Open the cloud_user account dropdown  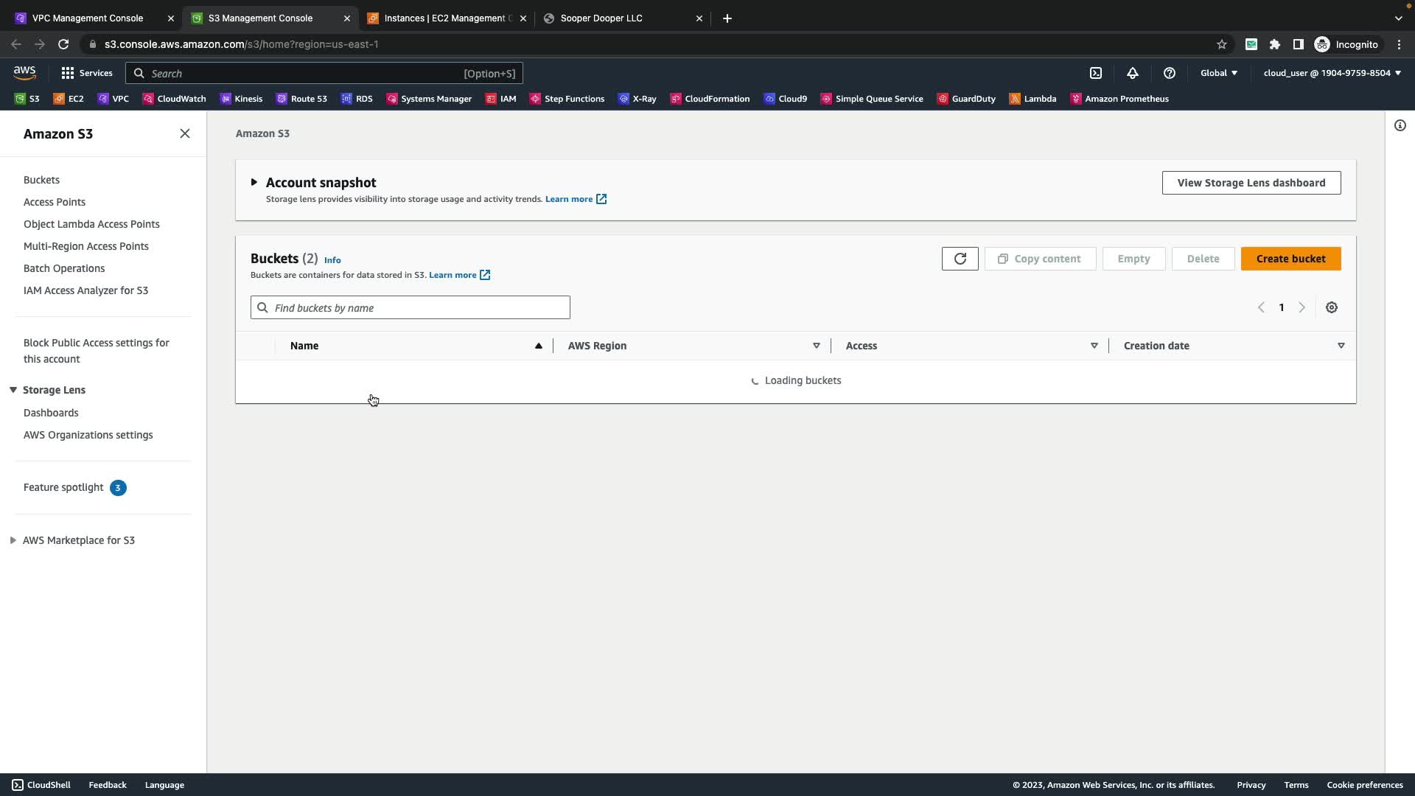(x=1331, y=73)
